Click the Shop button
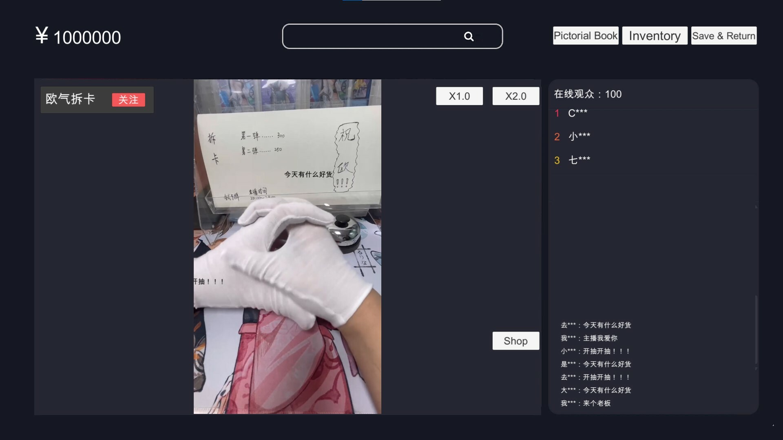 click(515, 341)
